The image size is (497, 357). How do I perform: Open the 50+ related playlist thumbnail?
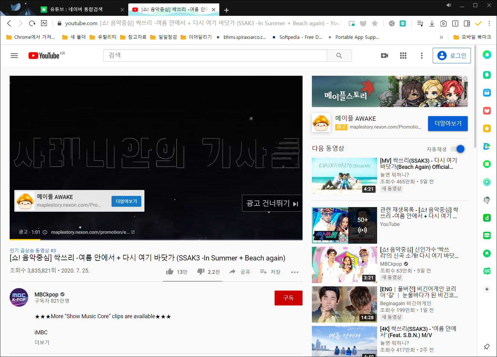[x=344, y=225]
